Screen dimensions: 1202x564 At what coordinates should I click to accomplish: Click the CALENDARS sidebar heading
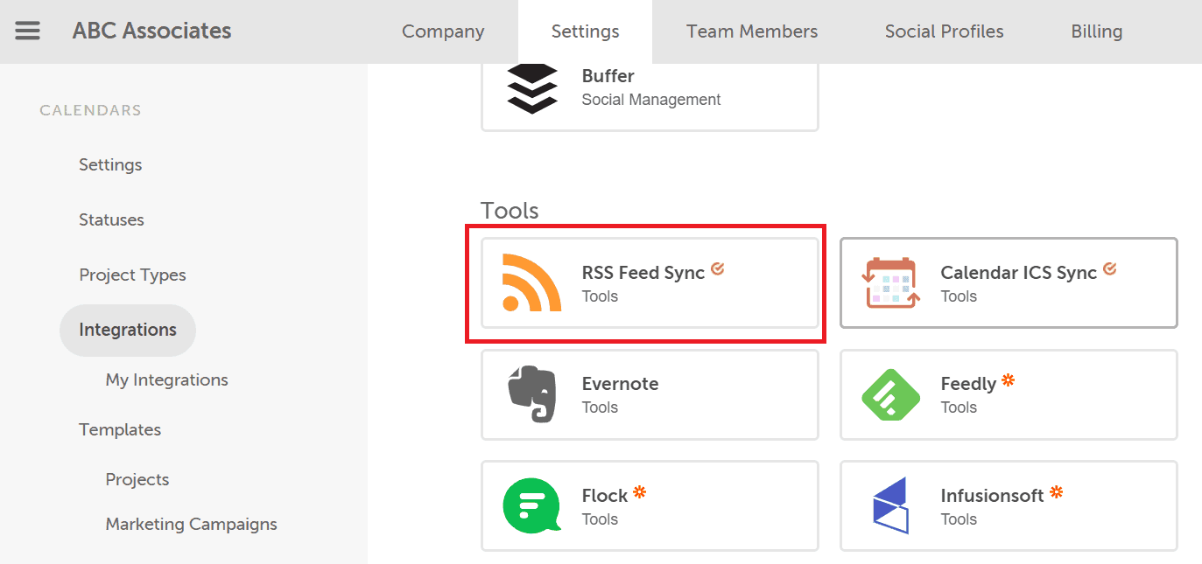tap(90, 110)
